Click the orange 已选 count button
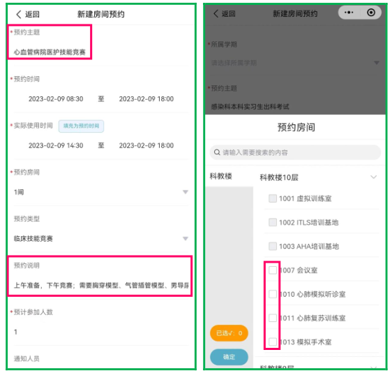Image resolution: width=392 pixels, height=373 pixels. 229,333
